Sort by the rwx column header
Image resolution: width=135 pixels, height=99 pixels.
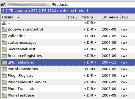point(128,17)
